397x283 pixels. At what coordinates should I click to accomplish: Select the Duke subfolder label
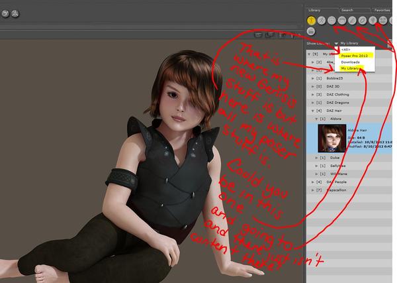pyautogui.click(x=334, y=158)
